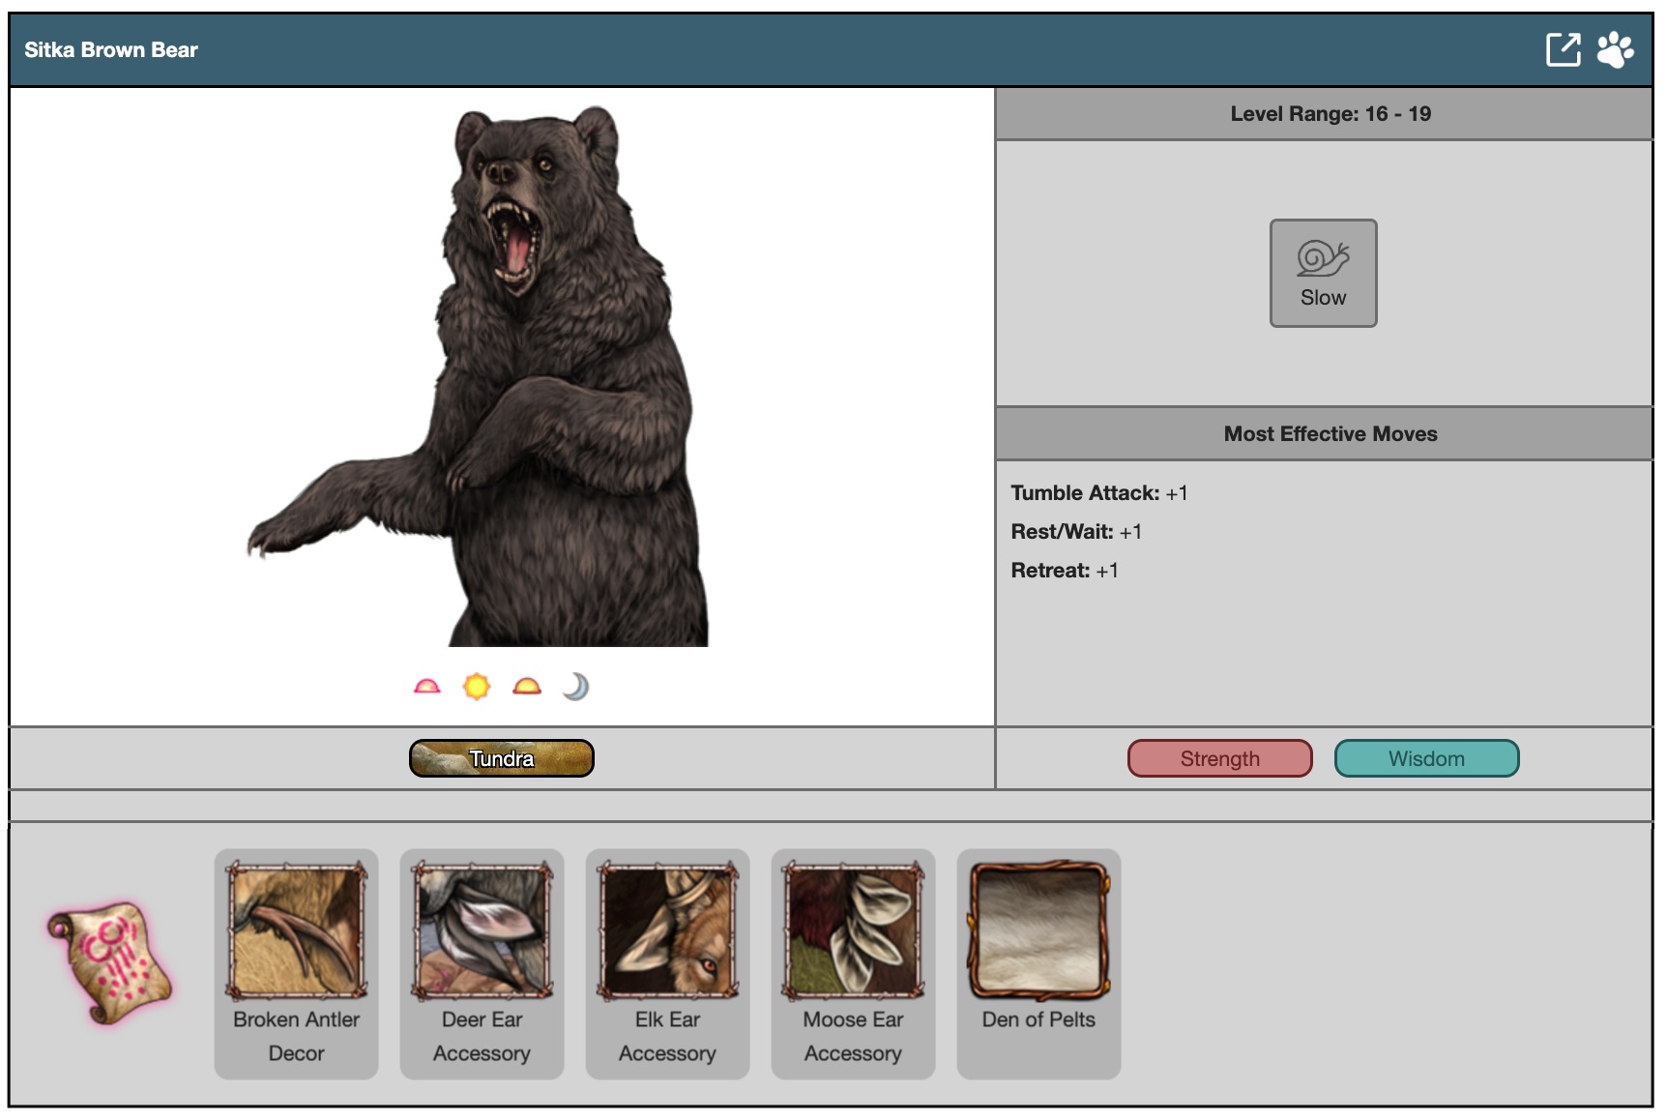Click the red Strength stat button

pos(1219,758)
